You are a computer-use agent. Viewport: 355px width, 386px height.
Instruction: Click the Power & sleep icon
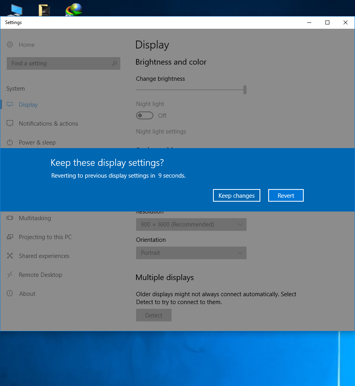[10, 143]
